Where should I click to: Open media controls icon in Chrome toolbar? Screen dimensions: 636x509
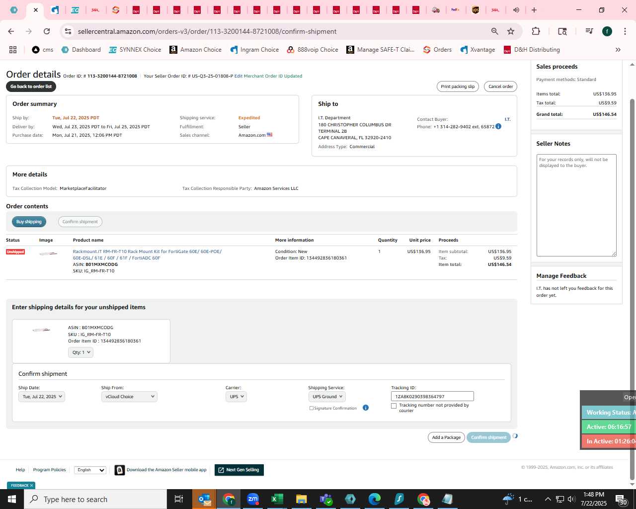coord(589,31)
